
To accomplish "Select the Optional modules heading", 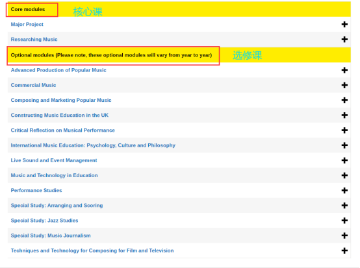I will tap(111, 55).
